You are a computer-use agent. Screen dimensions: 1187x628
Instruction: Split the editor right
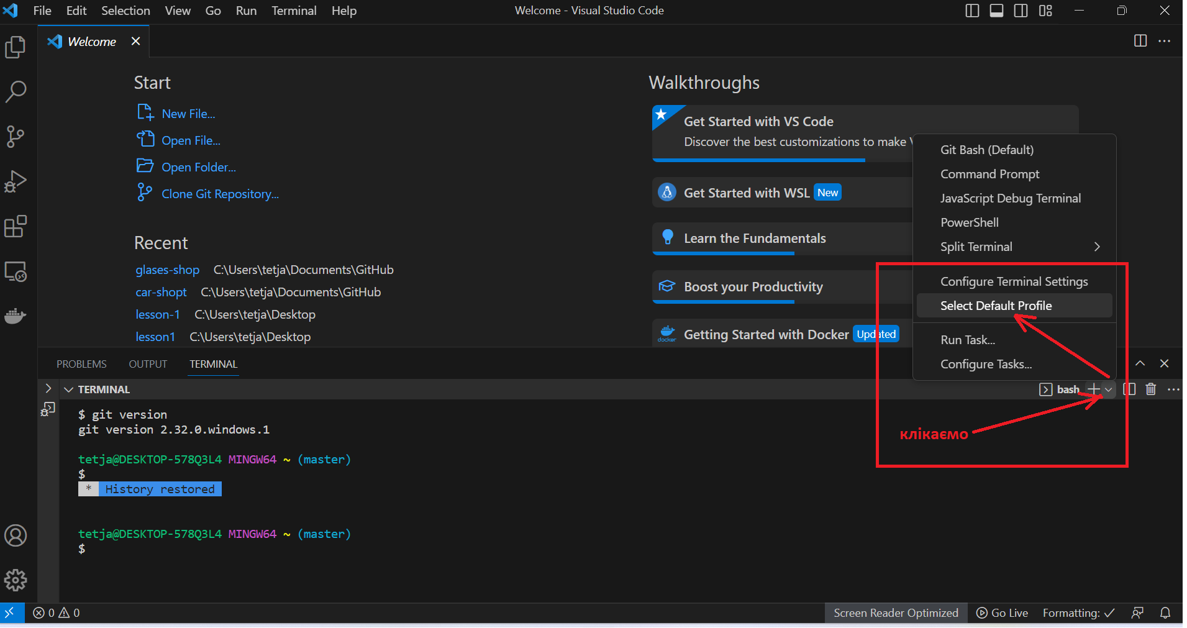(x=1140, y=41)
